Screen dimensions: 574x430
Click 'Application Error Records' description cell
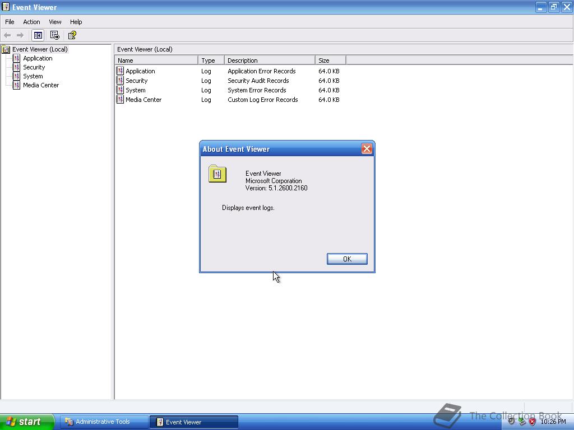261,71
